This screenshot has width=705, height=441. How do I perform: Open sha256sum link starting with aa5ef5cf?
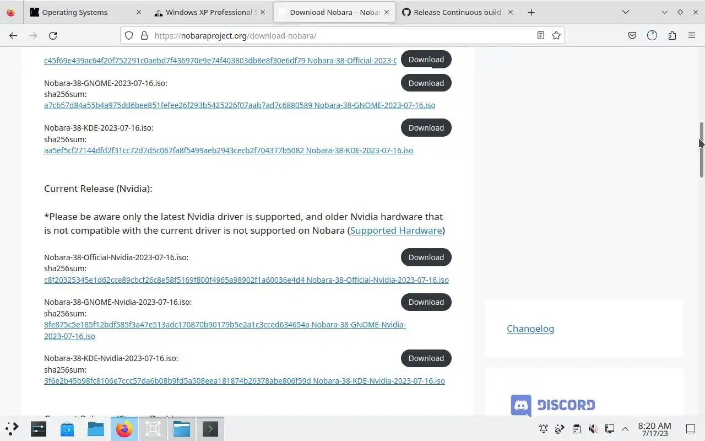(x=229, y=150)
